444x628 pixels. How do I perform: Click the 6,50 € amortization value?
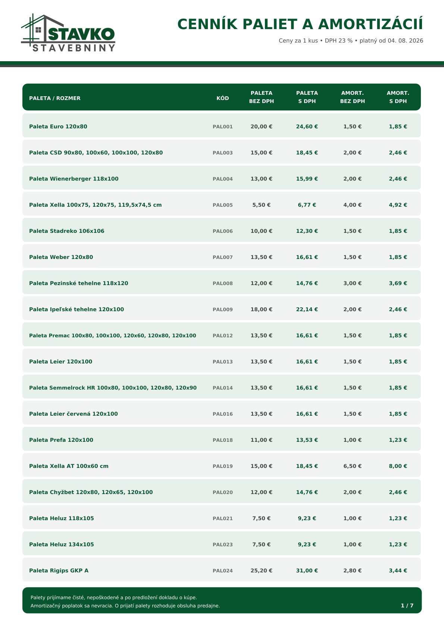pyautogui.click(x=353, y=466)
